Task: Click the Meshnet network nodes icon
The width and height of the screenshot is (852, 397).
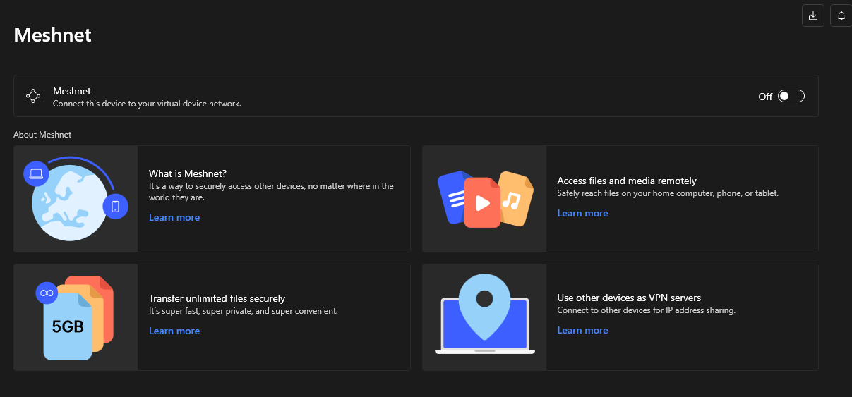Action: click(x=33, y=96)
